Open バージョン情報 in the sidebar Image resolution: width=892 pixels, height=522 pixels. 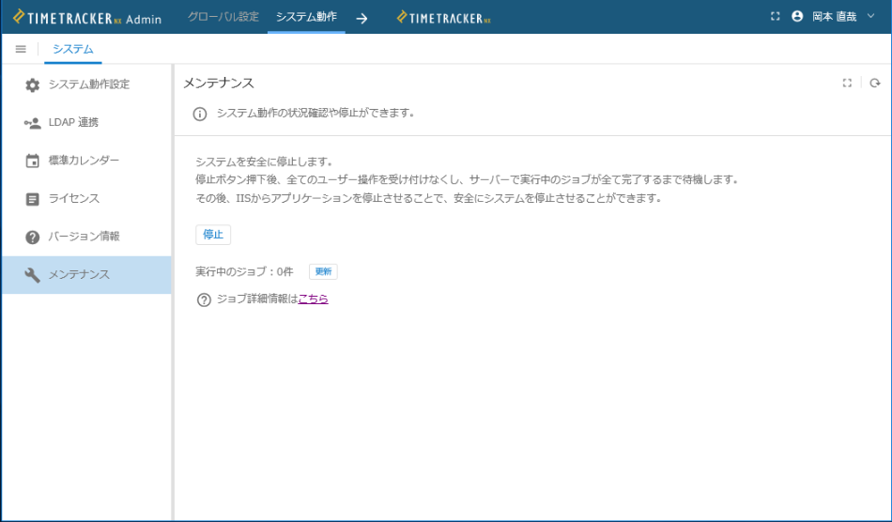(x=86, y=237)
